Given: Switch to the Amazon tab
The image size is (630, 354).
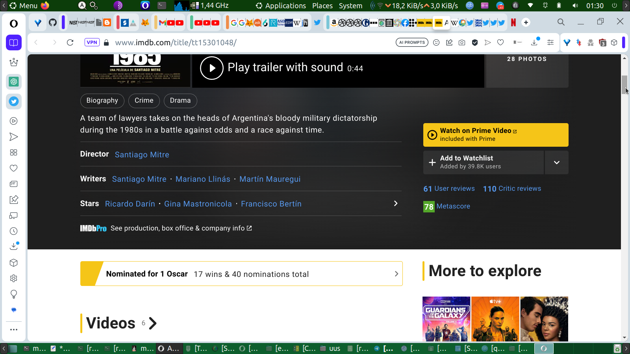Looking at the screenshot, I should point(334,22).
